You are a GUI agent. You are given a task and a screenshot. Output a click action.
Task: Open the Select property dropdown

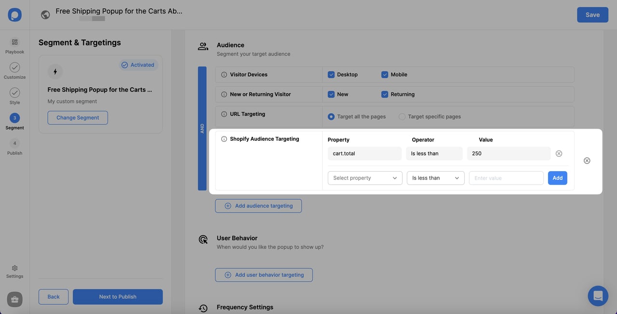click(365, 178)
